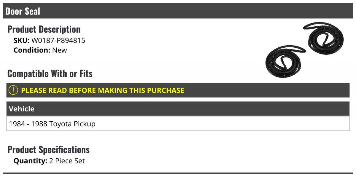Click the upper-right door seal in image
356x177 pixels.
click(x=324, y=37)
